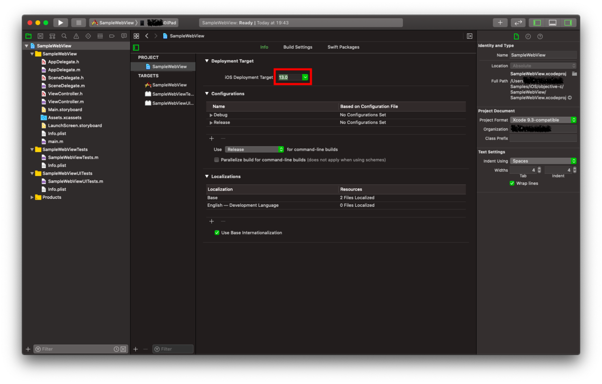Switch to the Info tab

point(264,47)
